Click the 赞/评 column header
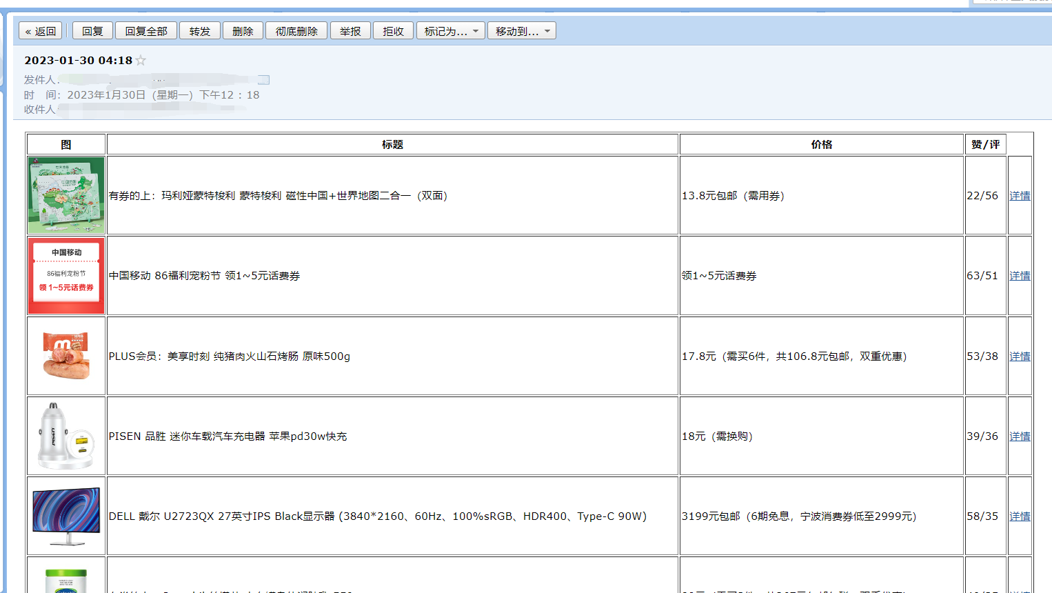 [x=985, y=144]
